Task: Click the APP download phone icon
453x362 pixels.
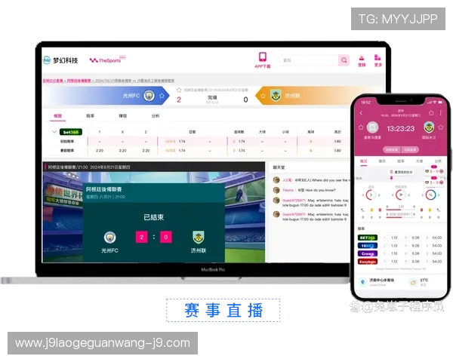Action: (263, 57)
